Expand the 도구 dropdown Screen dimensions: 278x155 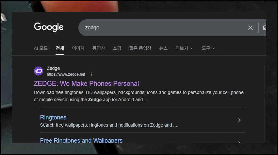208,48
